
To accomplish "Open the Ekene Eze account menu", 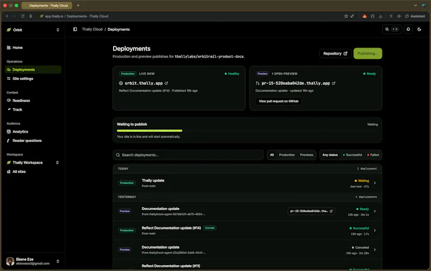I will (x=33, y=261).
